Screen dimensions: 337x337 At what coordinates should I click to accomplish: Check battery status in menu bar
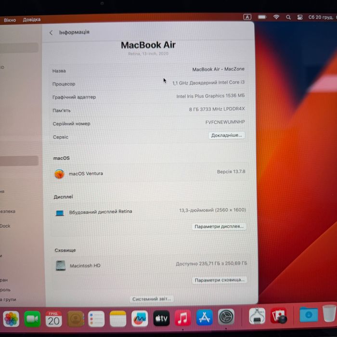(262, 17)
